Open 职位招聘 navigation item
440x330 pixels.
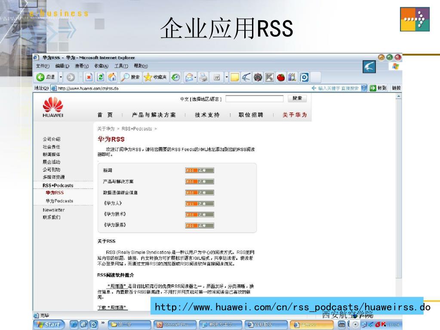coord(251,115)
